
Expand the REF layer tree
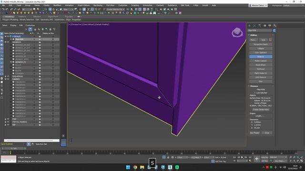5,125
